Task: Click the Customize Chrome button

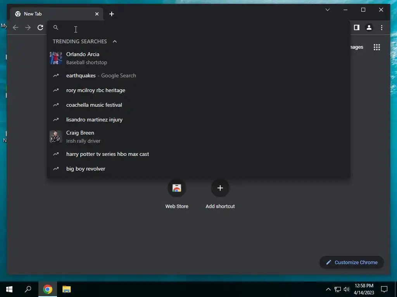Action: pyautogui.click(x=352, y=263)
